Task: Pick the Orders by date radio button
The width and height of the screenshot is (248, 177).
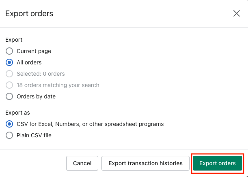Action: (9, 97)
